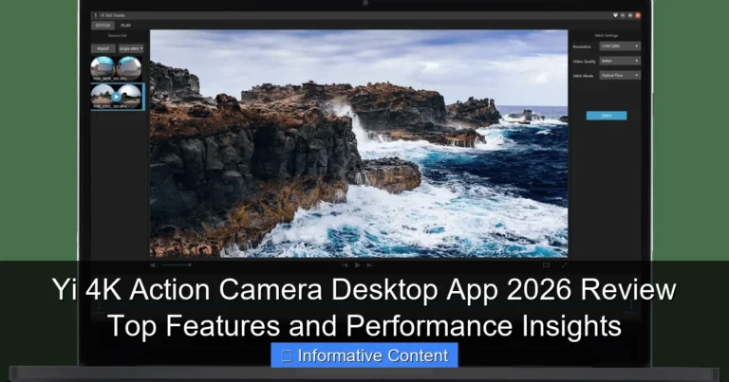Click the volume slider below the preview
Image resolution: width=729 pixels, height=382 pixels.
pyautogui.click(x=177, y=265)
